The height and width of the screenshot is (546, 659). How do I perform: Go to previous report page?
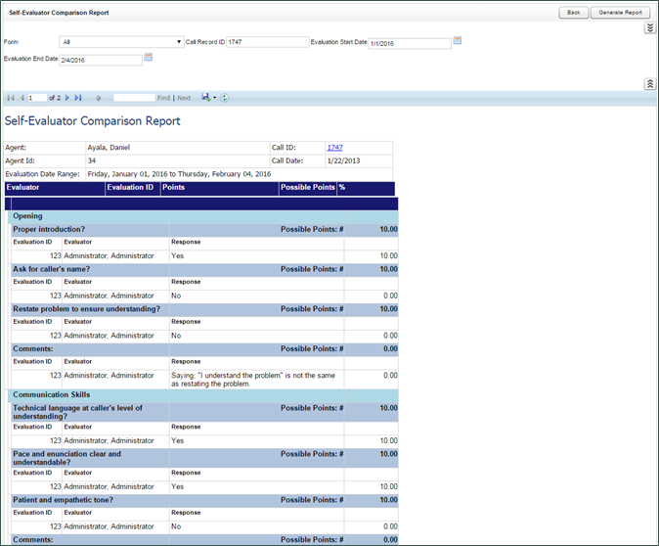pyautogui.click(x=22, y=98)
